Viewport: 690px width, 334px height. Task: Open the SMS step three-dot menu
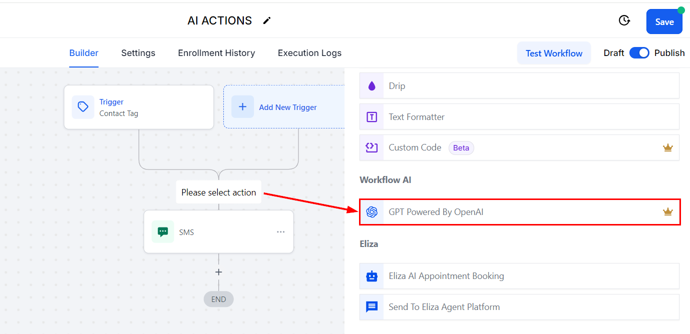[x=281, y=232]
